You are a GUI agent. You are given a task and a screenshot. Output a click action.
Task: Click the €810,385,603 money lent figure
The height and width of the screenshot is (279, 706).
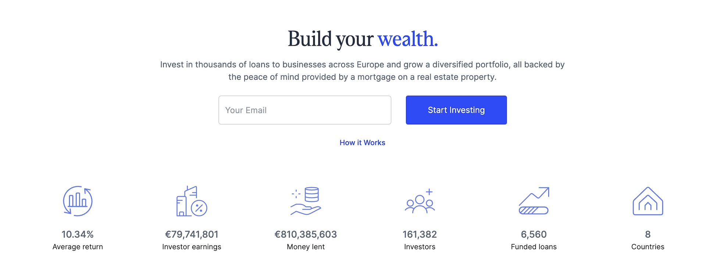(x=306, y=234)
